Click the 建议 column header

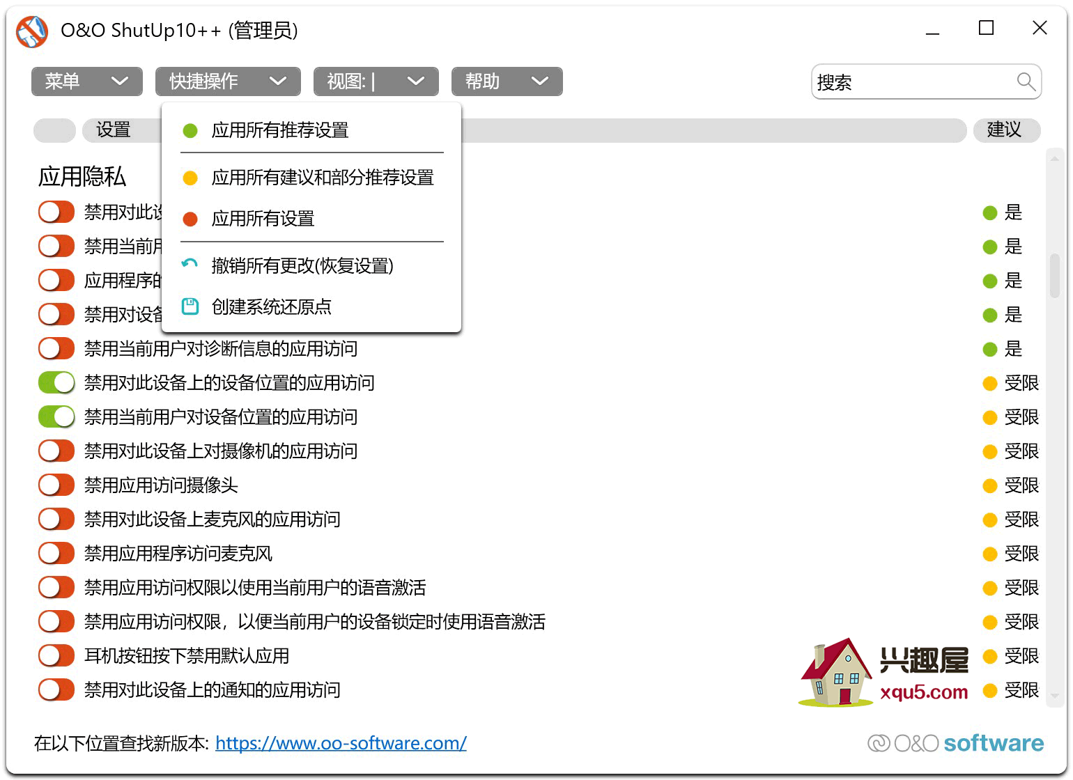point(1006,130)
